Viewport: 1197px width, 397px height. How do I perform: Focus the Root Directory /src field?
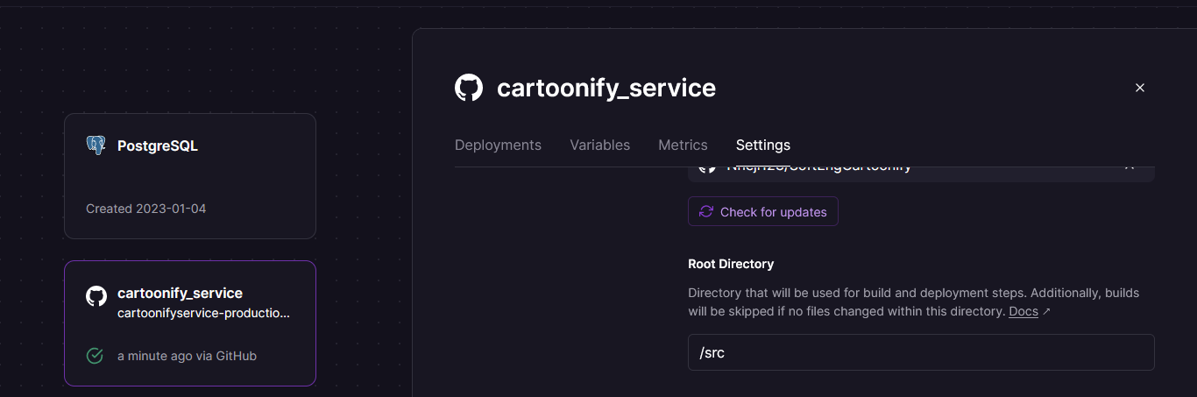(920, 352)
